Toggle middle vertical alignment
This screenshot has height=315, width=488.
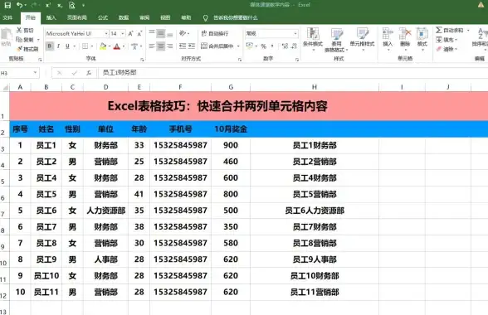161,33
